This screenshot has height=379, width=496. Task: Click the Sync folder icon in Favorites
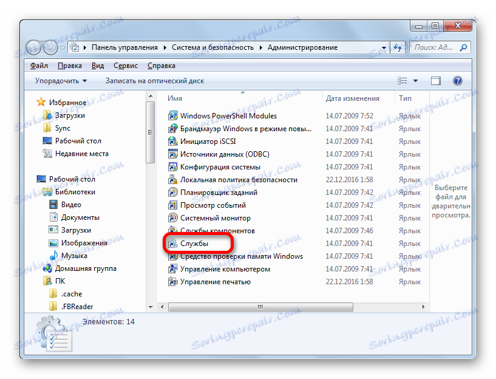[x=47, y=128]
